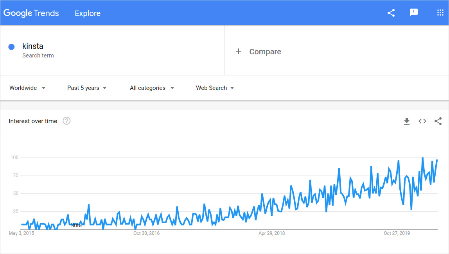Open the Interest over time help icon
The image size is (449, 254).
tap(66, 121)
